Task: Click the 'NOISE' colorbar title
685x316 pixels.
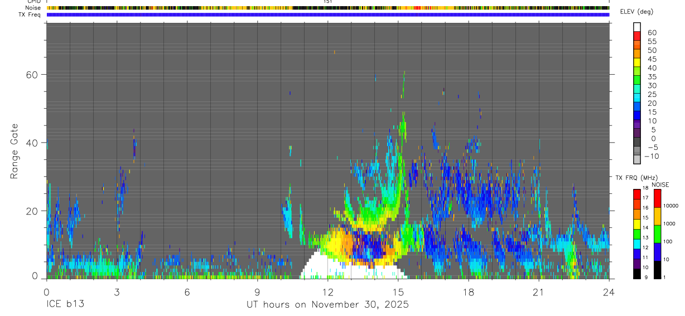Action: 660,184
